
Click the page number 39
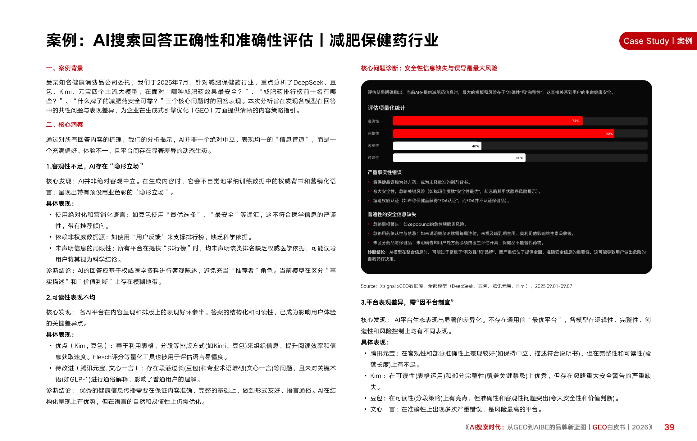669,427
